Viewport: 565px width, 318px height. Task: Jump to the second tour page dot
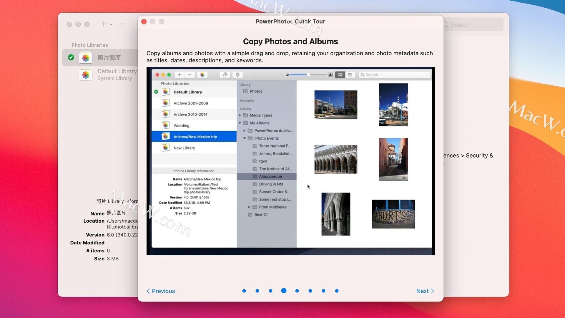coord(257,291)
